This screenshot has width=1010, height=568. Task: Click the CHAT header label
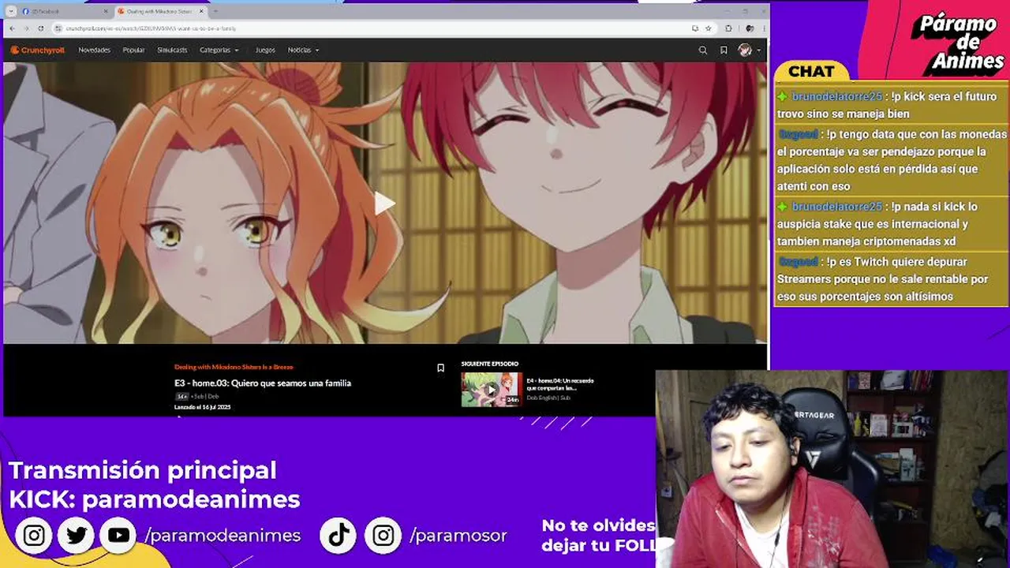pos(811,71)
